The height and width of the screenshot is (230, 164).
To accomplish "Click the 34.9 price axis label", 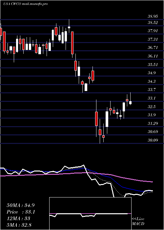I will (x=152, y=73).
